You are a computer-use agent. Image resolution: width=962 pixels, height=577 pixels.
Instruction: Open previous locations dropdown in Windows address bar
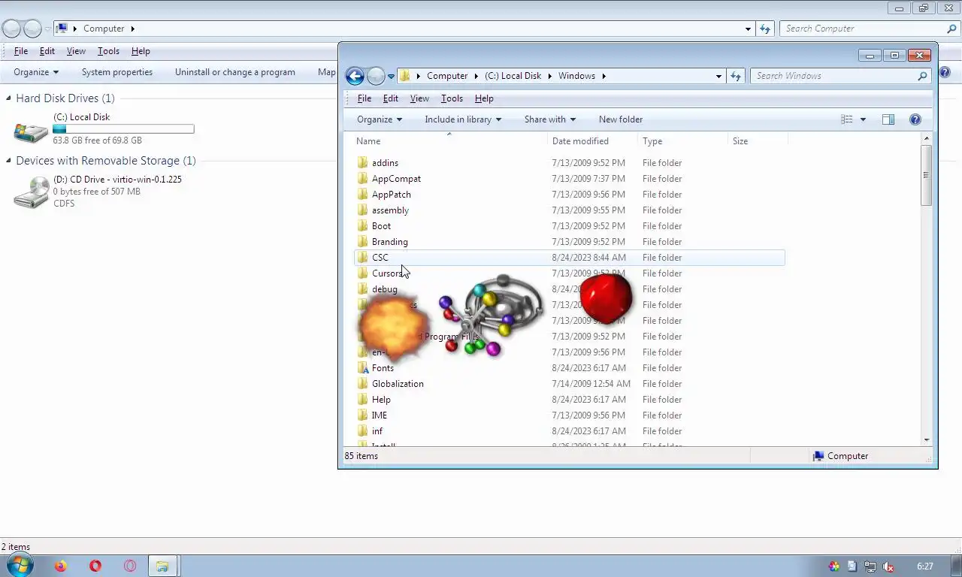[718, 76]
